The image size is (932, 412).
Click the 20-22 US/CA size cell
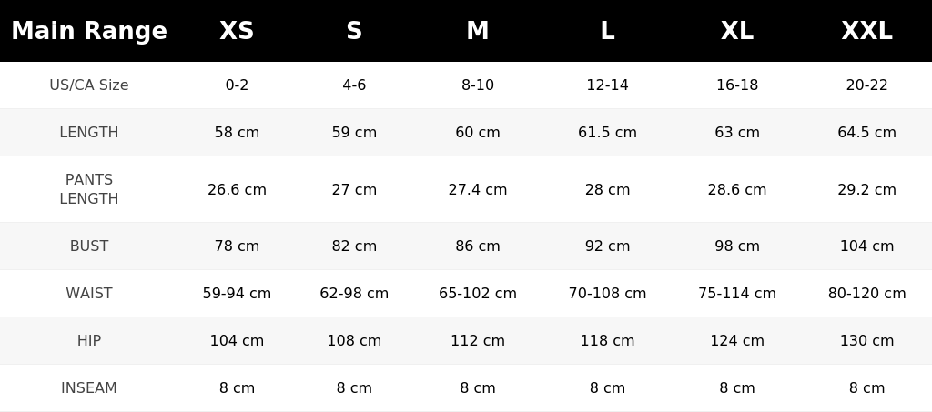[866, 85]
